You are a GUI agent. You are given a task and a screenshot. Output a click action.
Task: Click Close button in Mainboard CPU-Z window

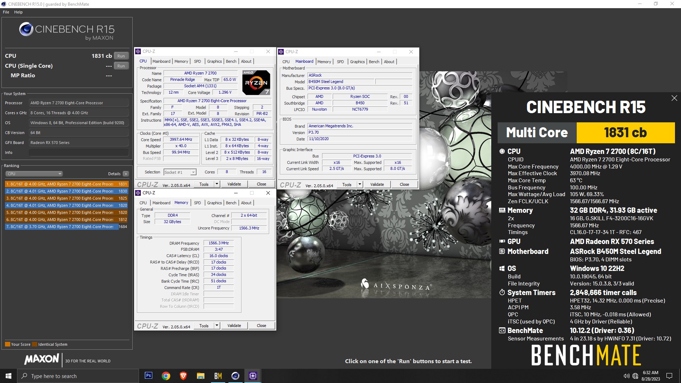tap(404, 184)
